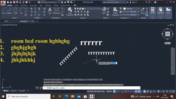Click the Mirror tool icon
Screen dimensions: 176x99
35,12
